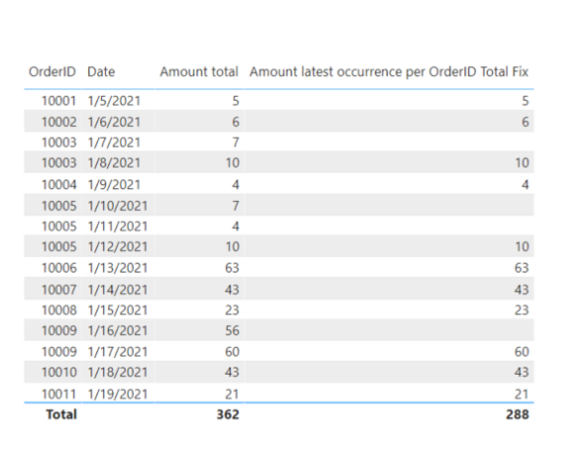Click OrderID 10005 in the 1/11/2021 row
The height and width of the screenshot is (454, 586).
tap(58, 227)
